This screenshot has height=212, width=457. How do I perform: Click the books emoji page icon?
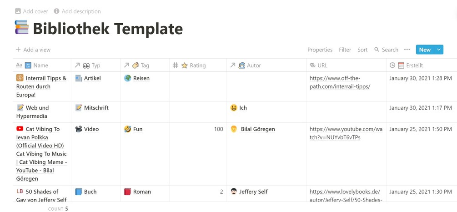[21, 28]
